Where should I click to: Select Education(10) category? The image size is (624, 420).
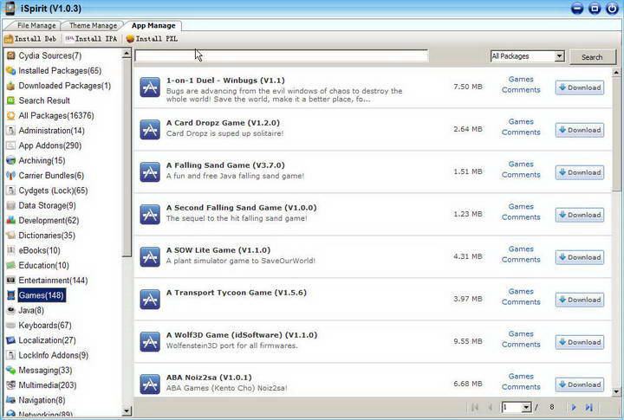click(43, 265)
